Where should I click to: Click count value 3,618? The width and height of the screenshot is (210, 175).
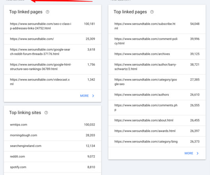click(91, 49)
